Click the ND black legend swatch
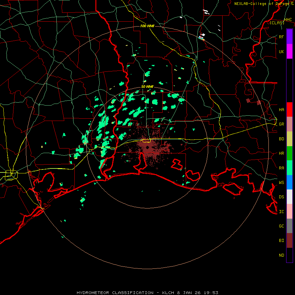295x295 pixels. [x=289, y=255]
